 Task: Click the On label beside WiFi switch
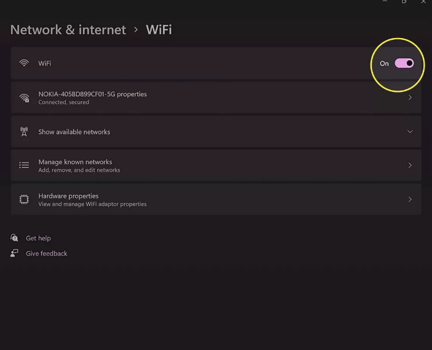tap(384, 64)
